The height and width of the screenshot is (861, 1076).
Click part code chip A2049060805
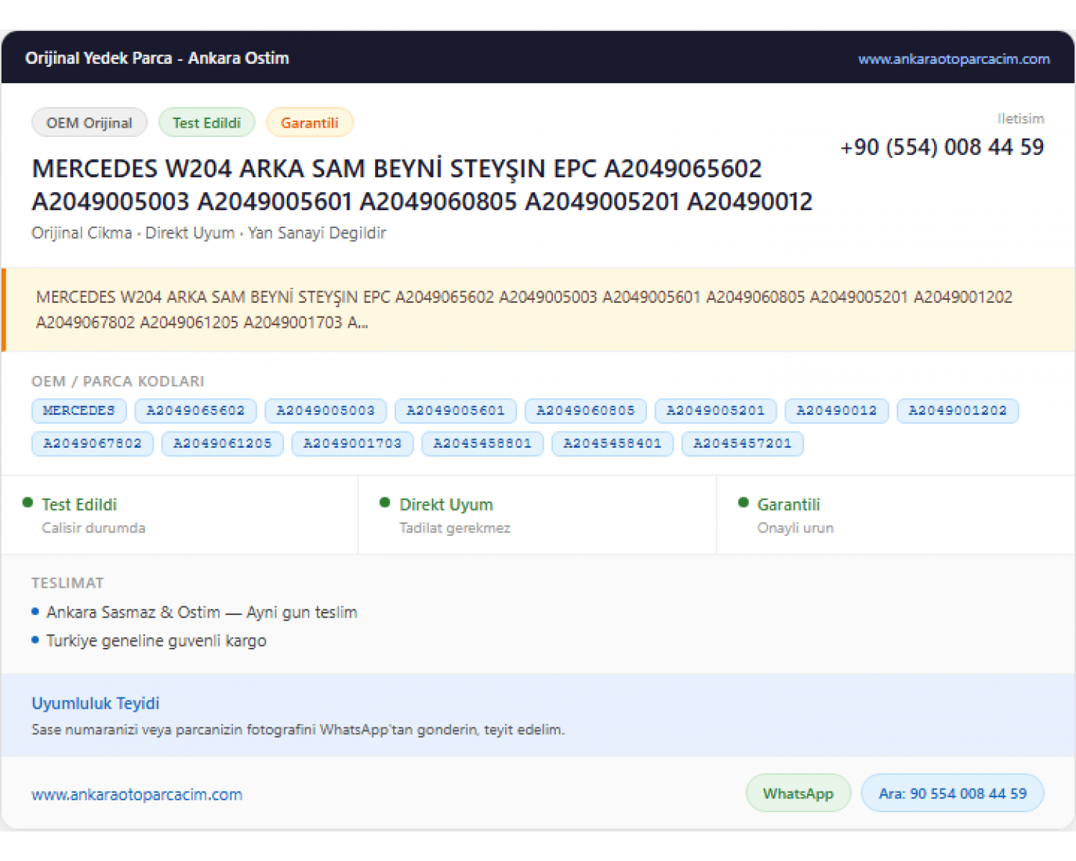click(x=585, y=411)
